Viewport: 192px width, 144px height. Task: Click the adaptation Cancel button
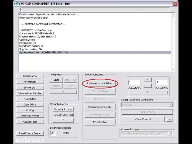[56, 86]
